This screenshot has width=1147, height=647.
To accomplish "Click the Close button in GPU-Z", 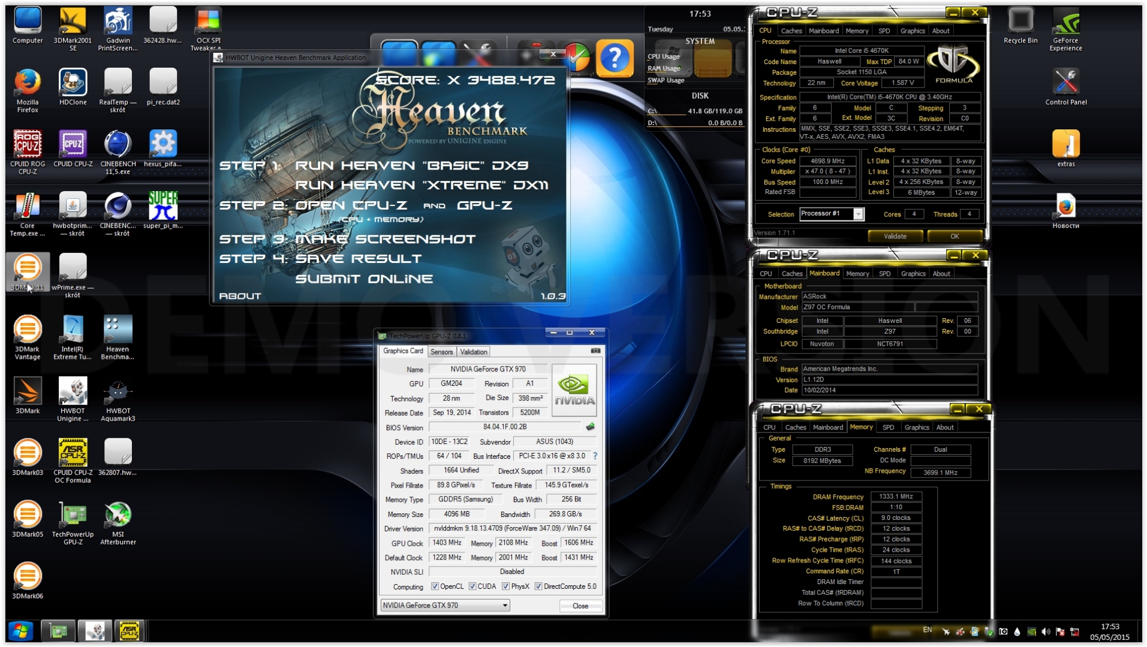I will (x=580, y=606).
